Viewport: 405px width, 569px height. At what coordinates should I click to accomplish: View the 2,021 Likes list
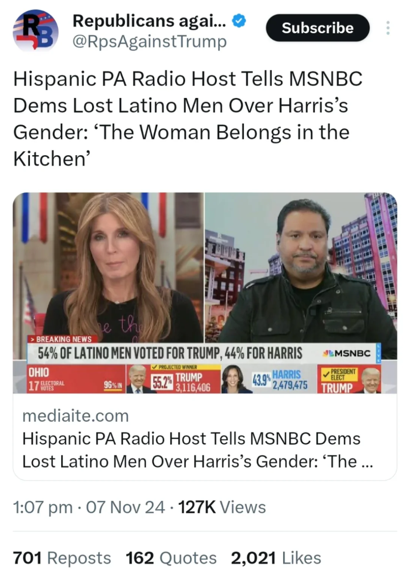point(276,557)
